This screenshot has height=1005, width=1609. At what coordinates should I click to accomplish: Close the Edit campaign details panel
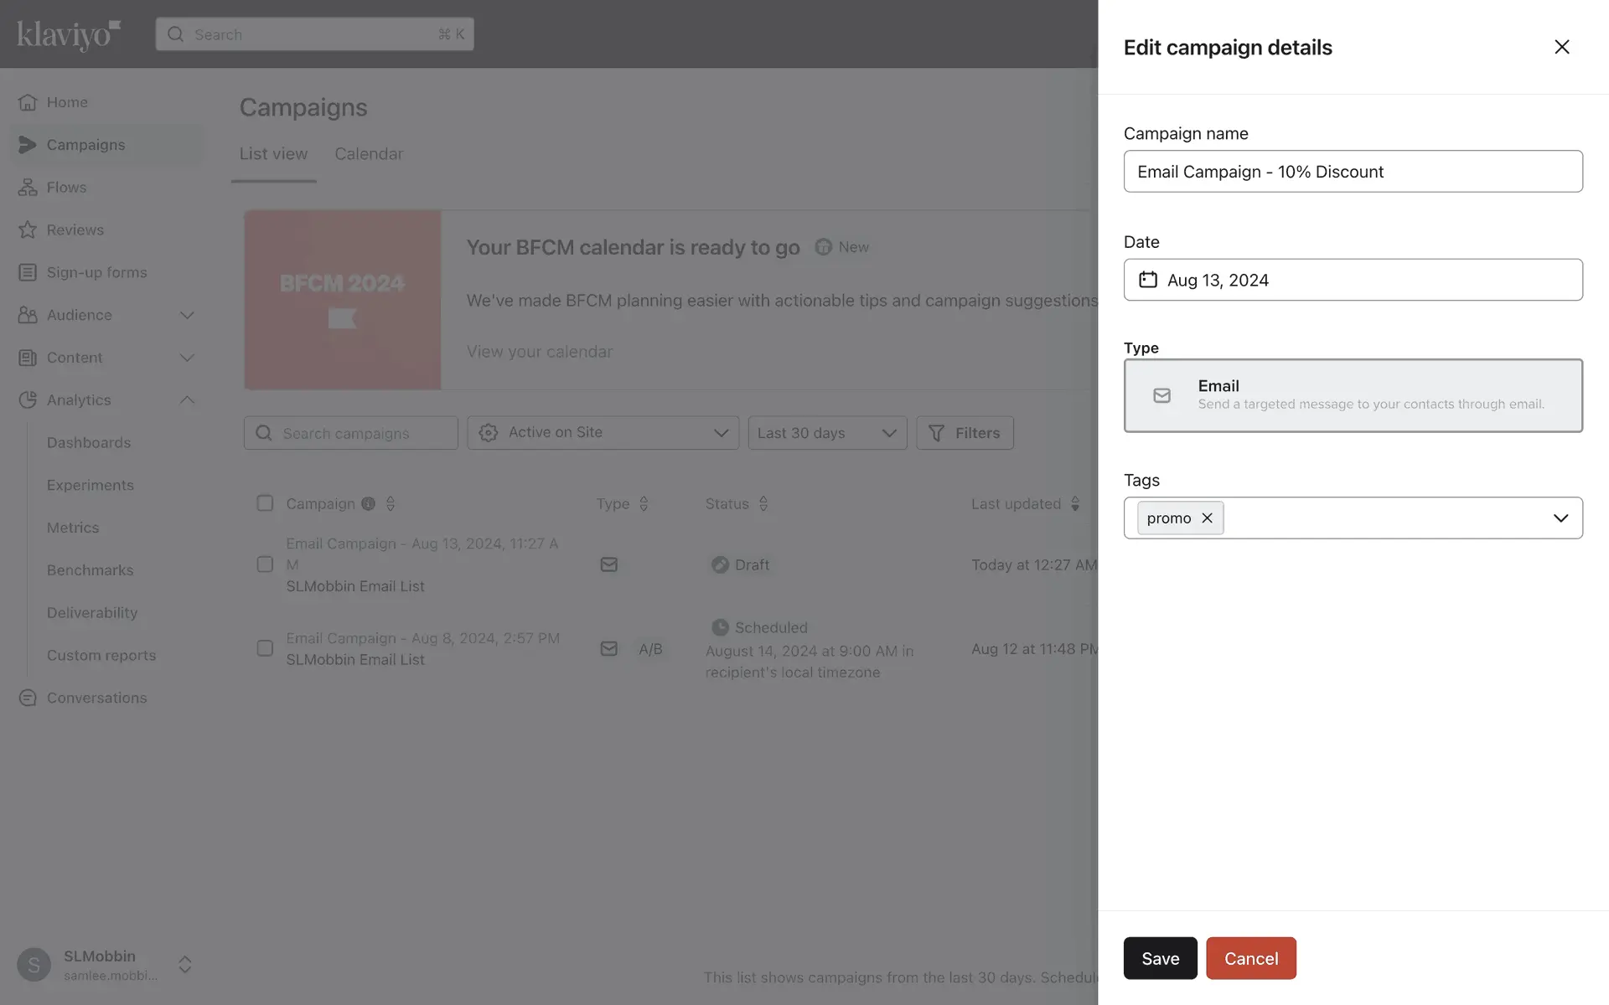1561,47
